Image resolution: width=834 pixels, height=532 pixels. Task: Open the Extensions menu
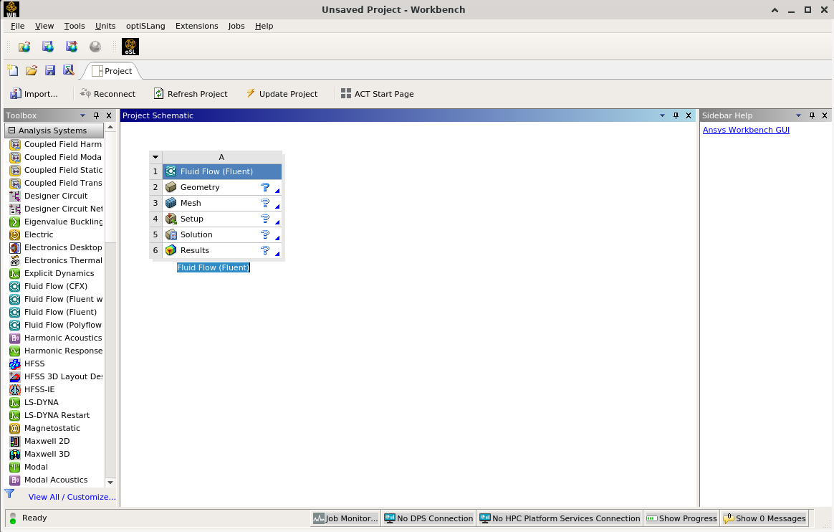coord(196,26)
